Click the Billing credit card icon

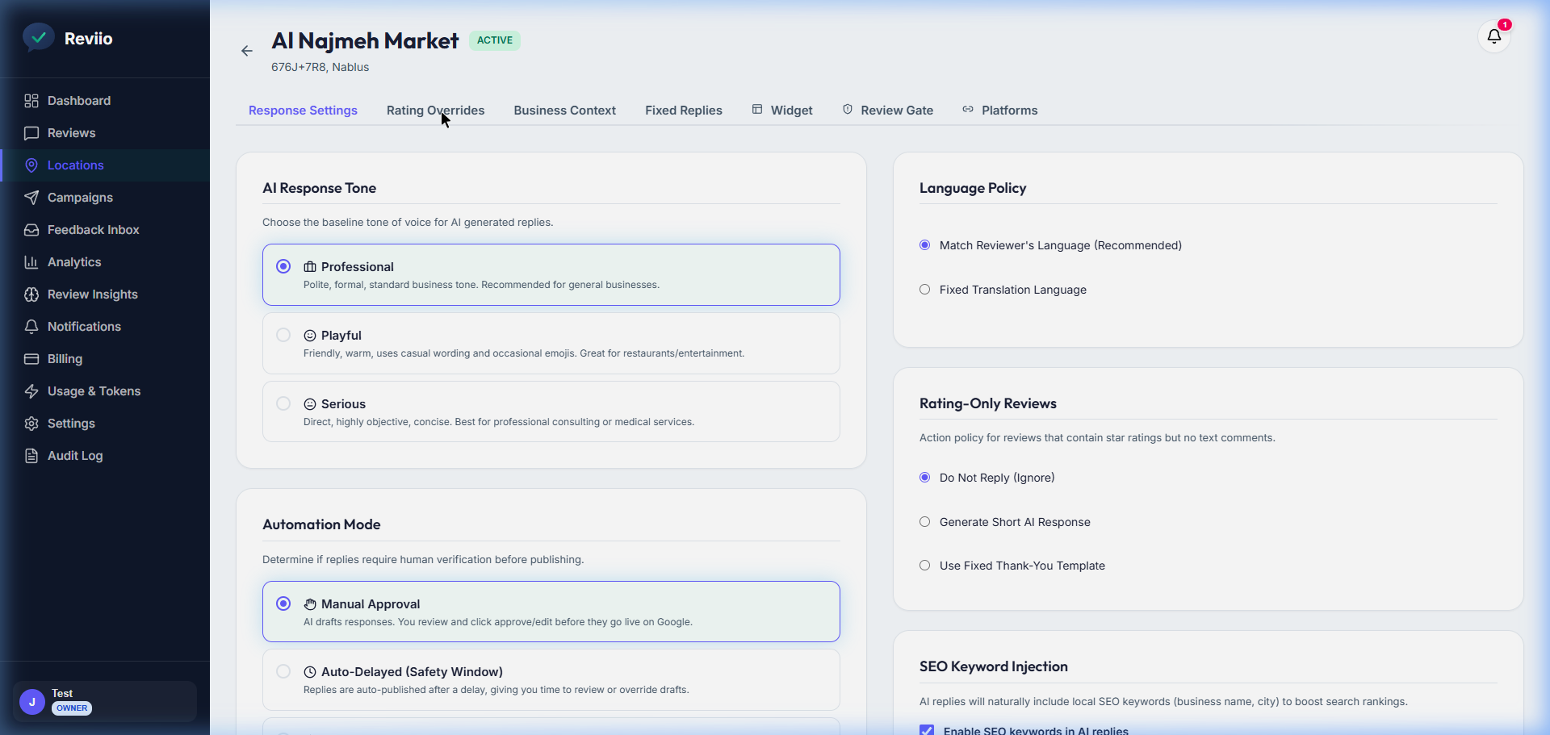pos(31,359)
